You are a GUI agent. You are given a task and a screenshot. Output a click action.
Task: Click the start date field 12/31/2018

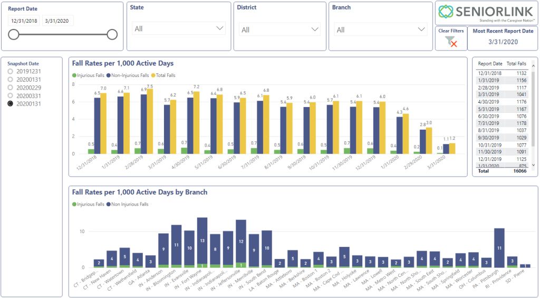24,21
